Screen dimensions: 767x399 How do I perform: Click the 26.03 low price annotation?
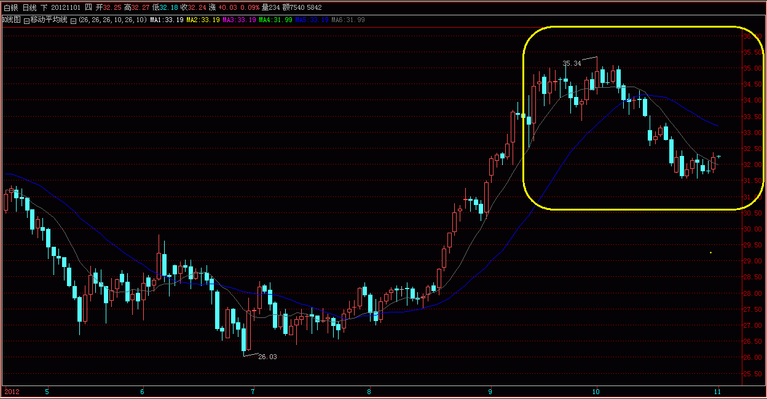(267, 357)
